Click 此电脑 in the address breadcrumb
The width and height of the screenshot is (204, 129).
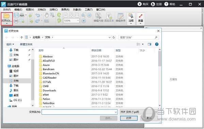coord(36,37)
